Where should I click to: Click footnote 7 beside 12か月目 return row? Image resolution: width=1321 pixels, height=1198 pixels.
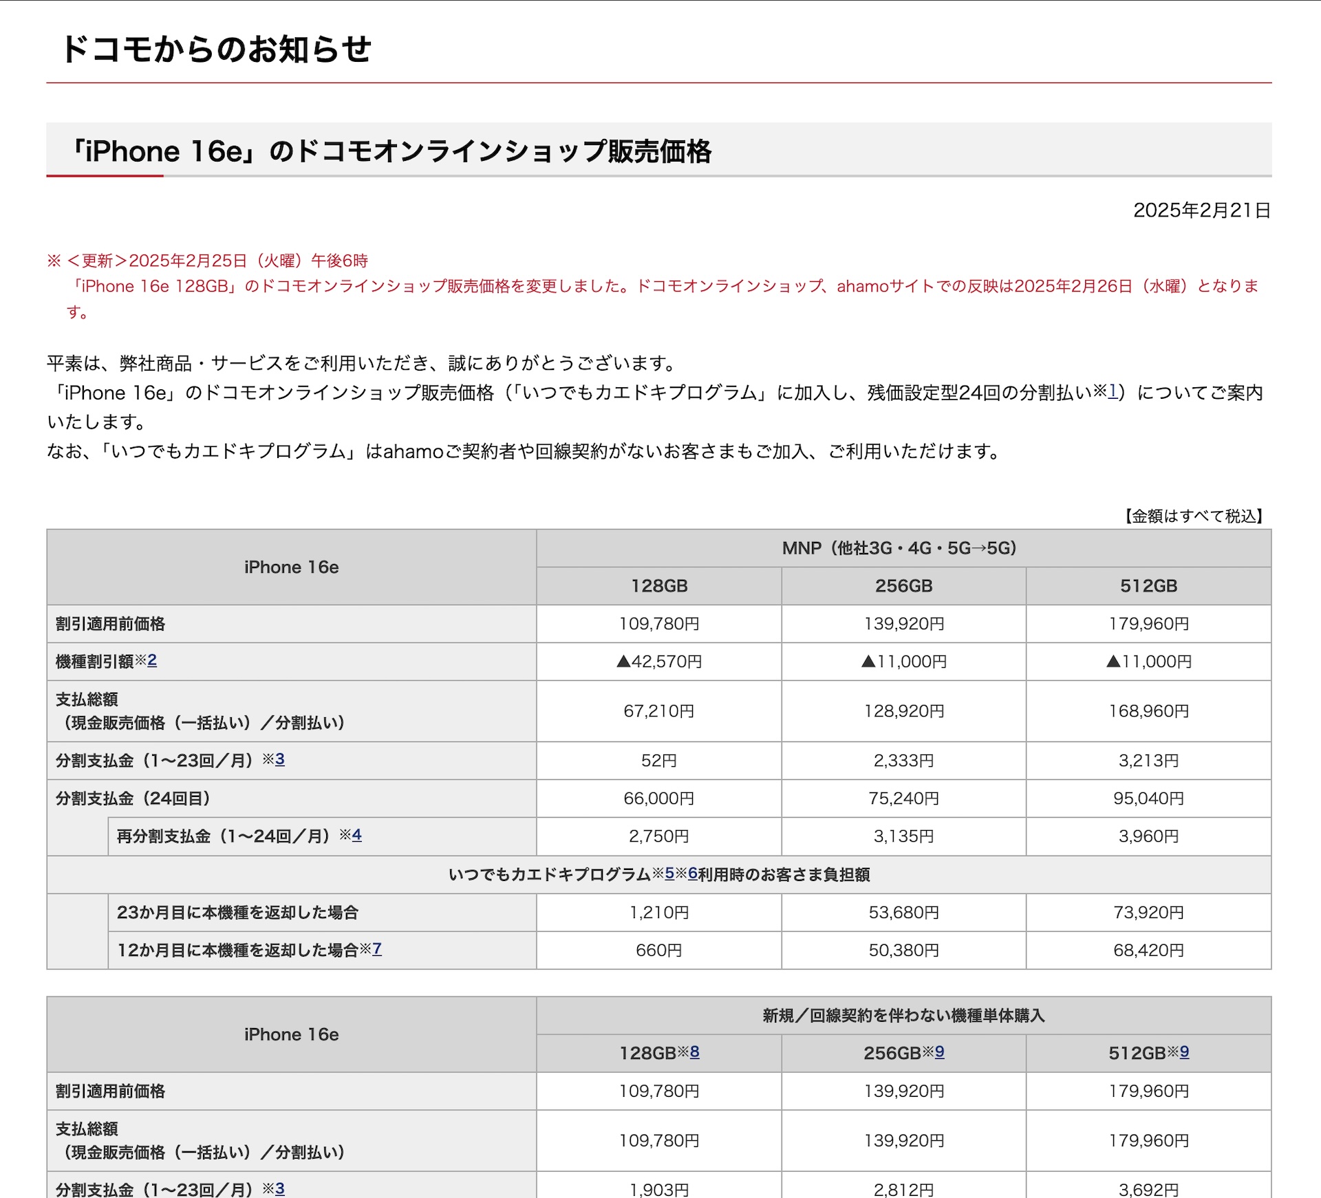[377, 949]
